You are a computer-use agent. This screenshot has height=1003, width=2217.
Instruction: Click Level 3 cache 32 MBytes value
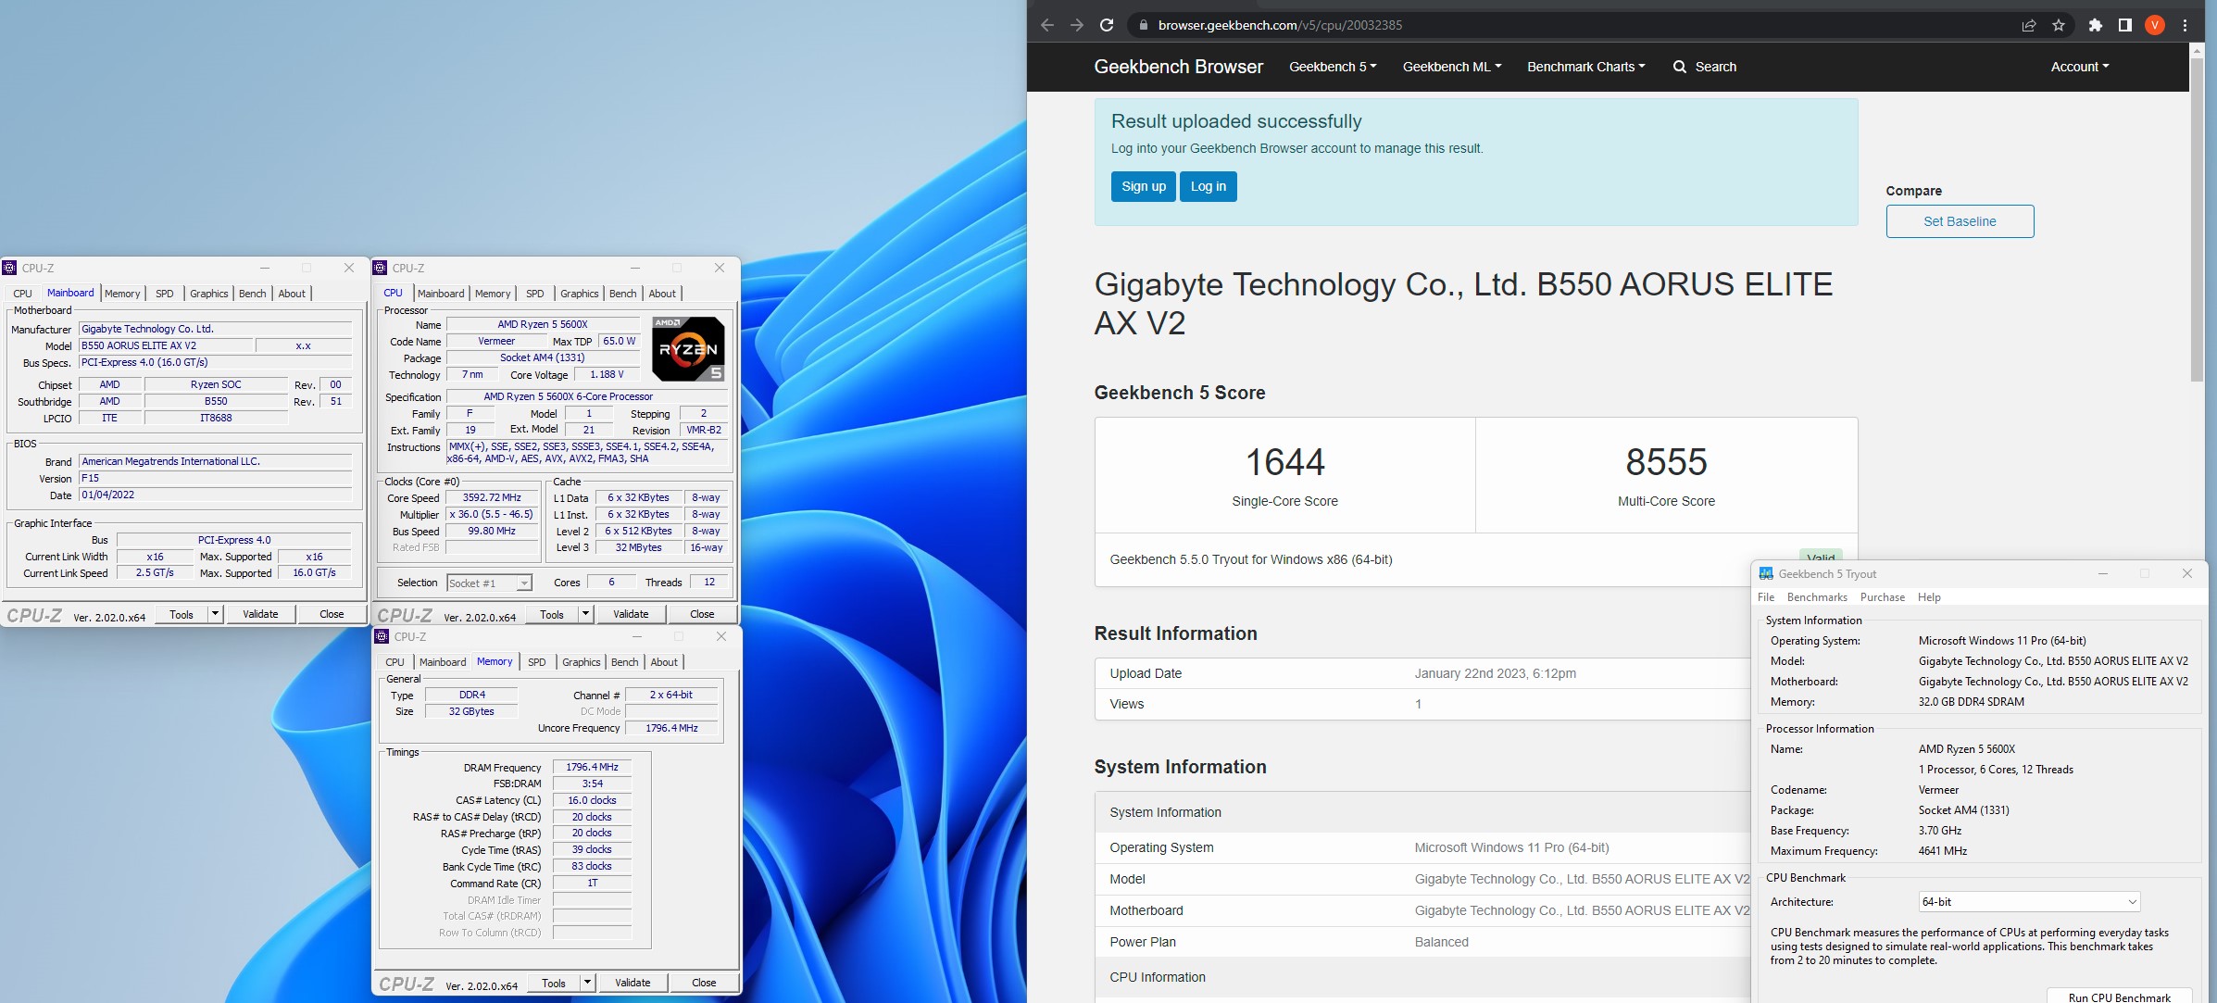point(639,547)
